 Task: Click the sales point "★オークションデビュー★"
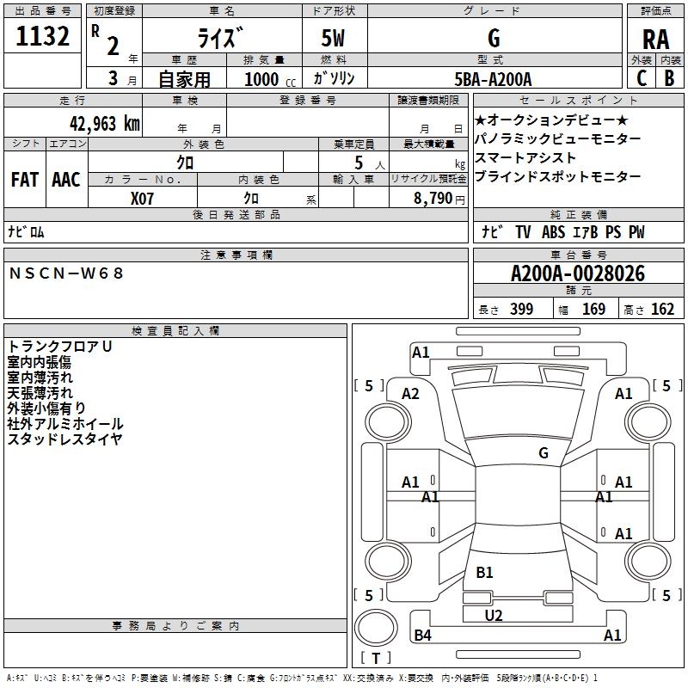point(551,120)
